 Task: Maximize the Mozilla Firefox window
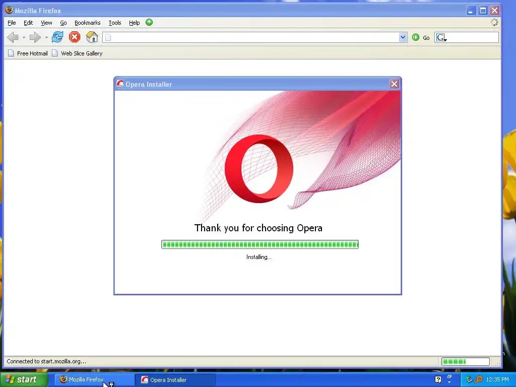483,11
